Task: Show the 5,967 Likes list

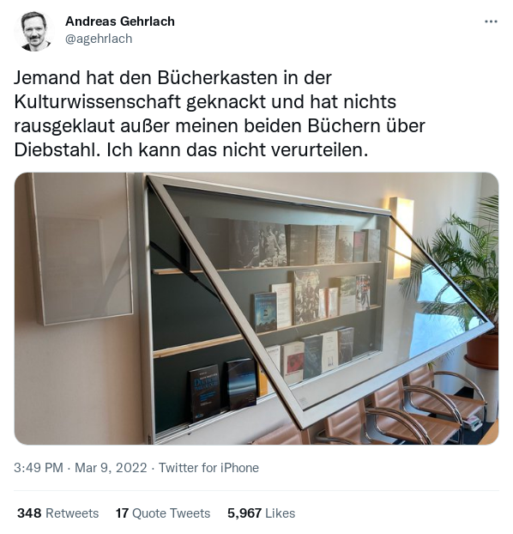Action: coord(261,513)
